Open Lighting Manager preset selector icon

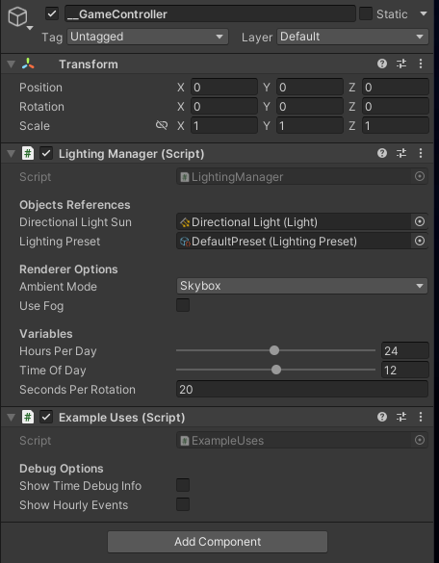(400, 153)
